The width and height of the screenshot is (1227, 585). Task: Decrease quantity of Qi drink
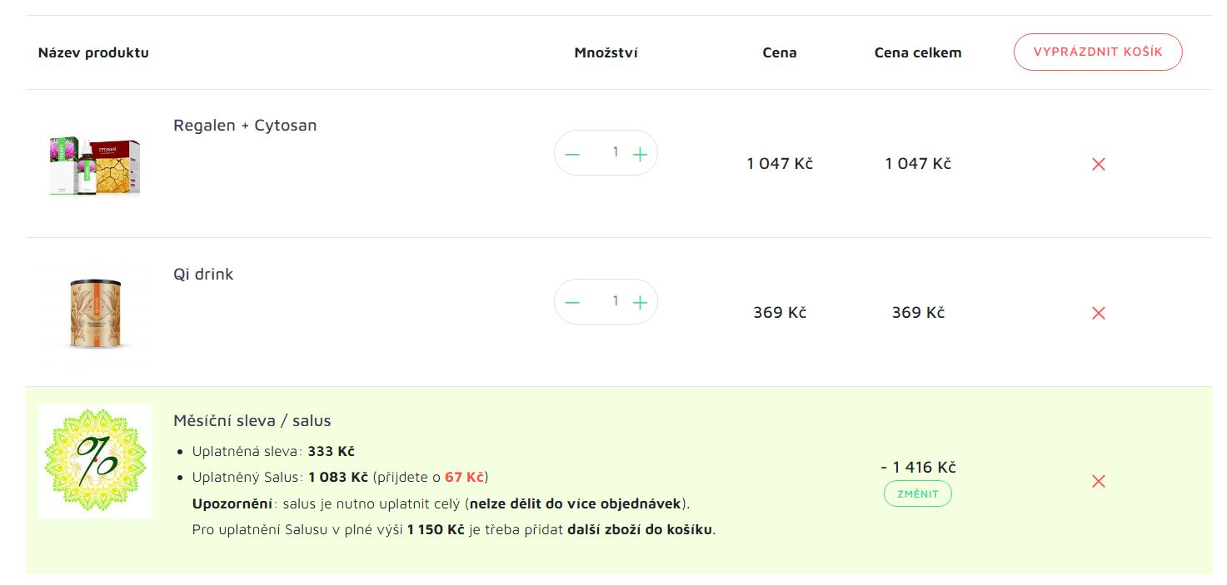click(x=572, y=302)
